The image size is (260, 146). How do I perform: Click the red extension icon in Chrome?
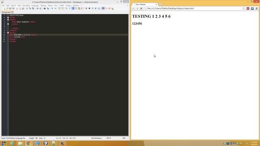[248, 9]
